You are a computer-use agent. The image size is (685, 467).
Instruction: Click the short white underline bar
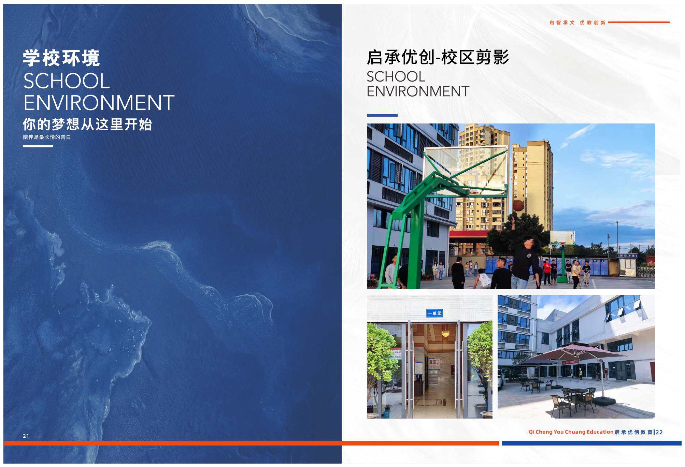click(x=38, y=146)
